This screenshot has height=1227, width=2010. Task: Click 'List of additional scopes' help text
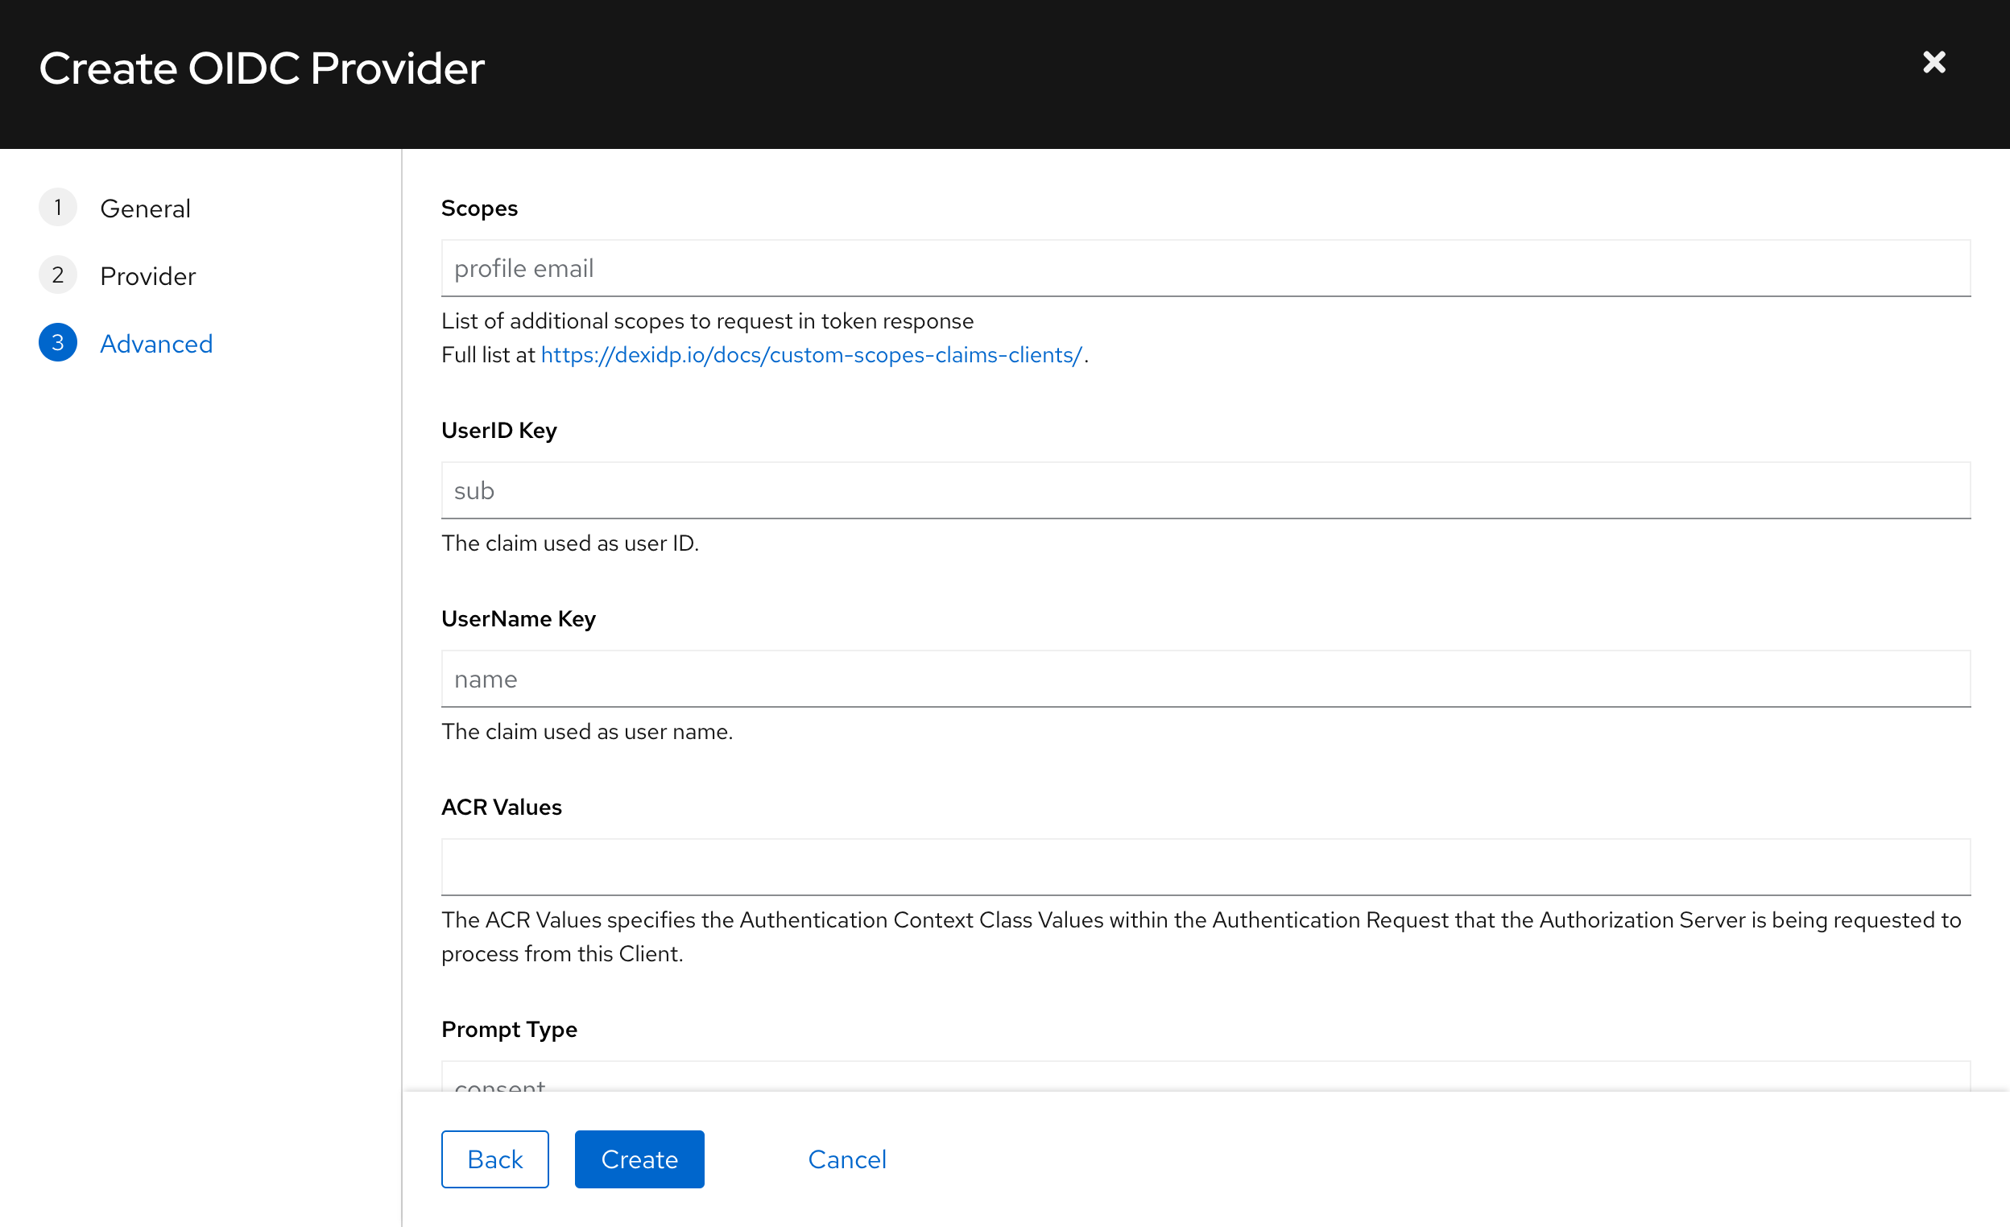click(x=707, y=320)
